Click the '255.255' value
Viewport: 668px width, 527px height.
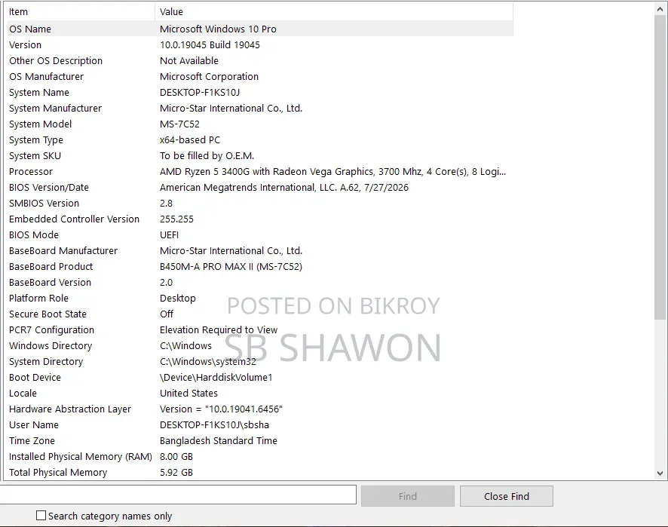click(176, 219)
